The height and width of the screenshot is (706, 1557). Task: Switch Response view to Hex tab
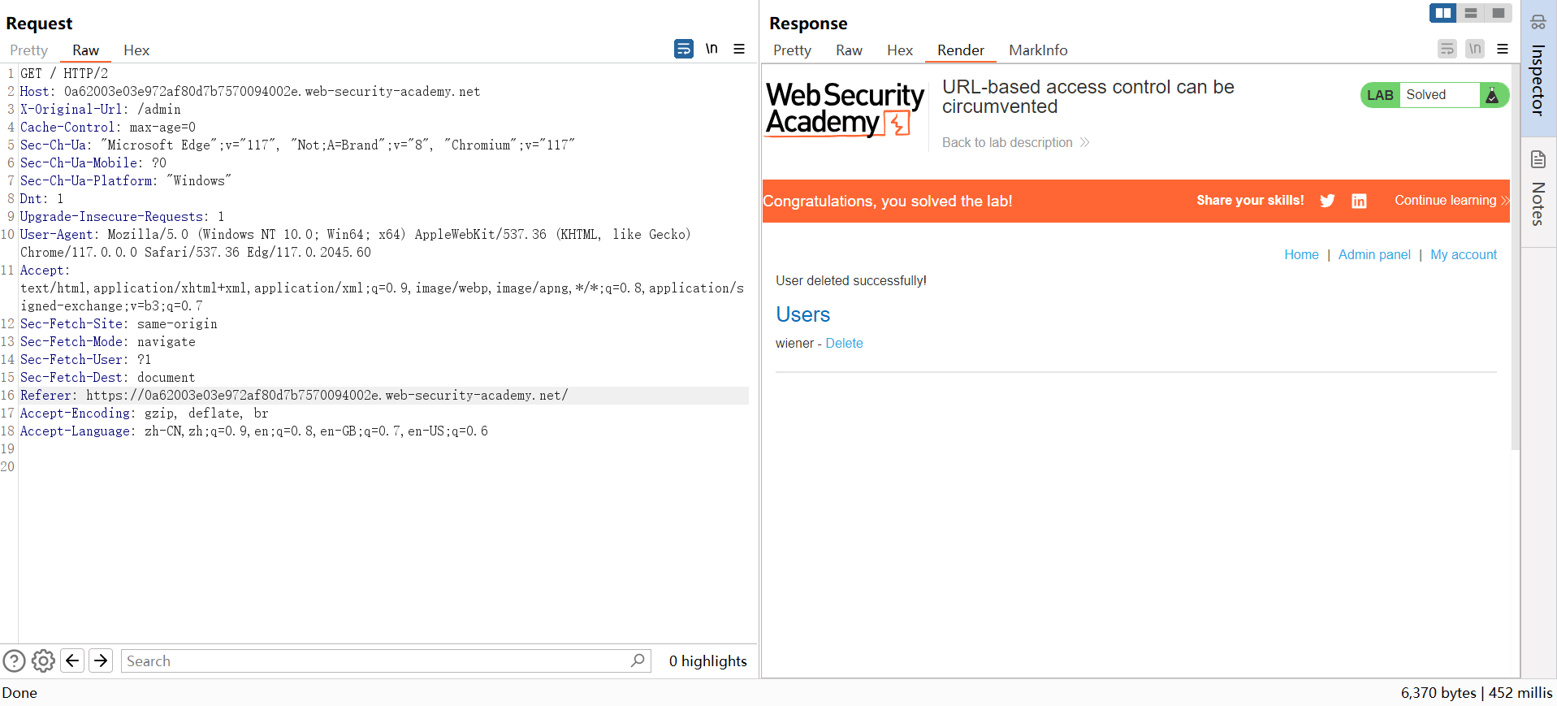(x=900, y=50)
